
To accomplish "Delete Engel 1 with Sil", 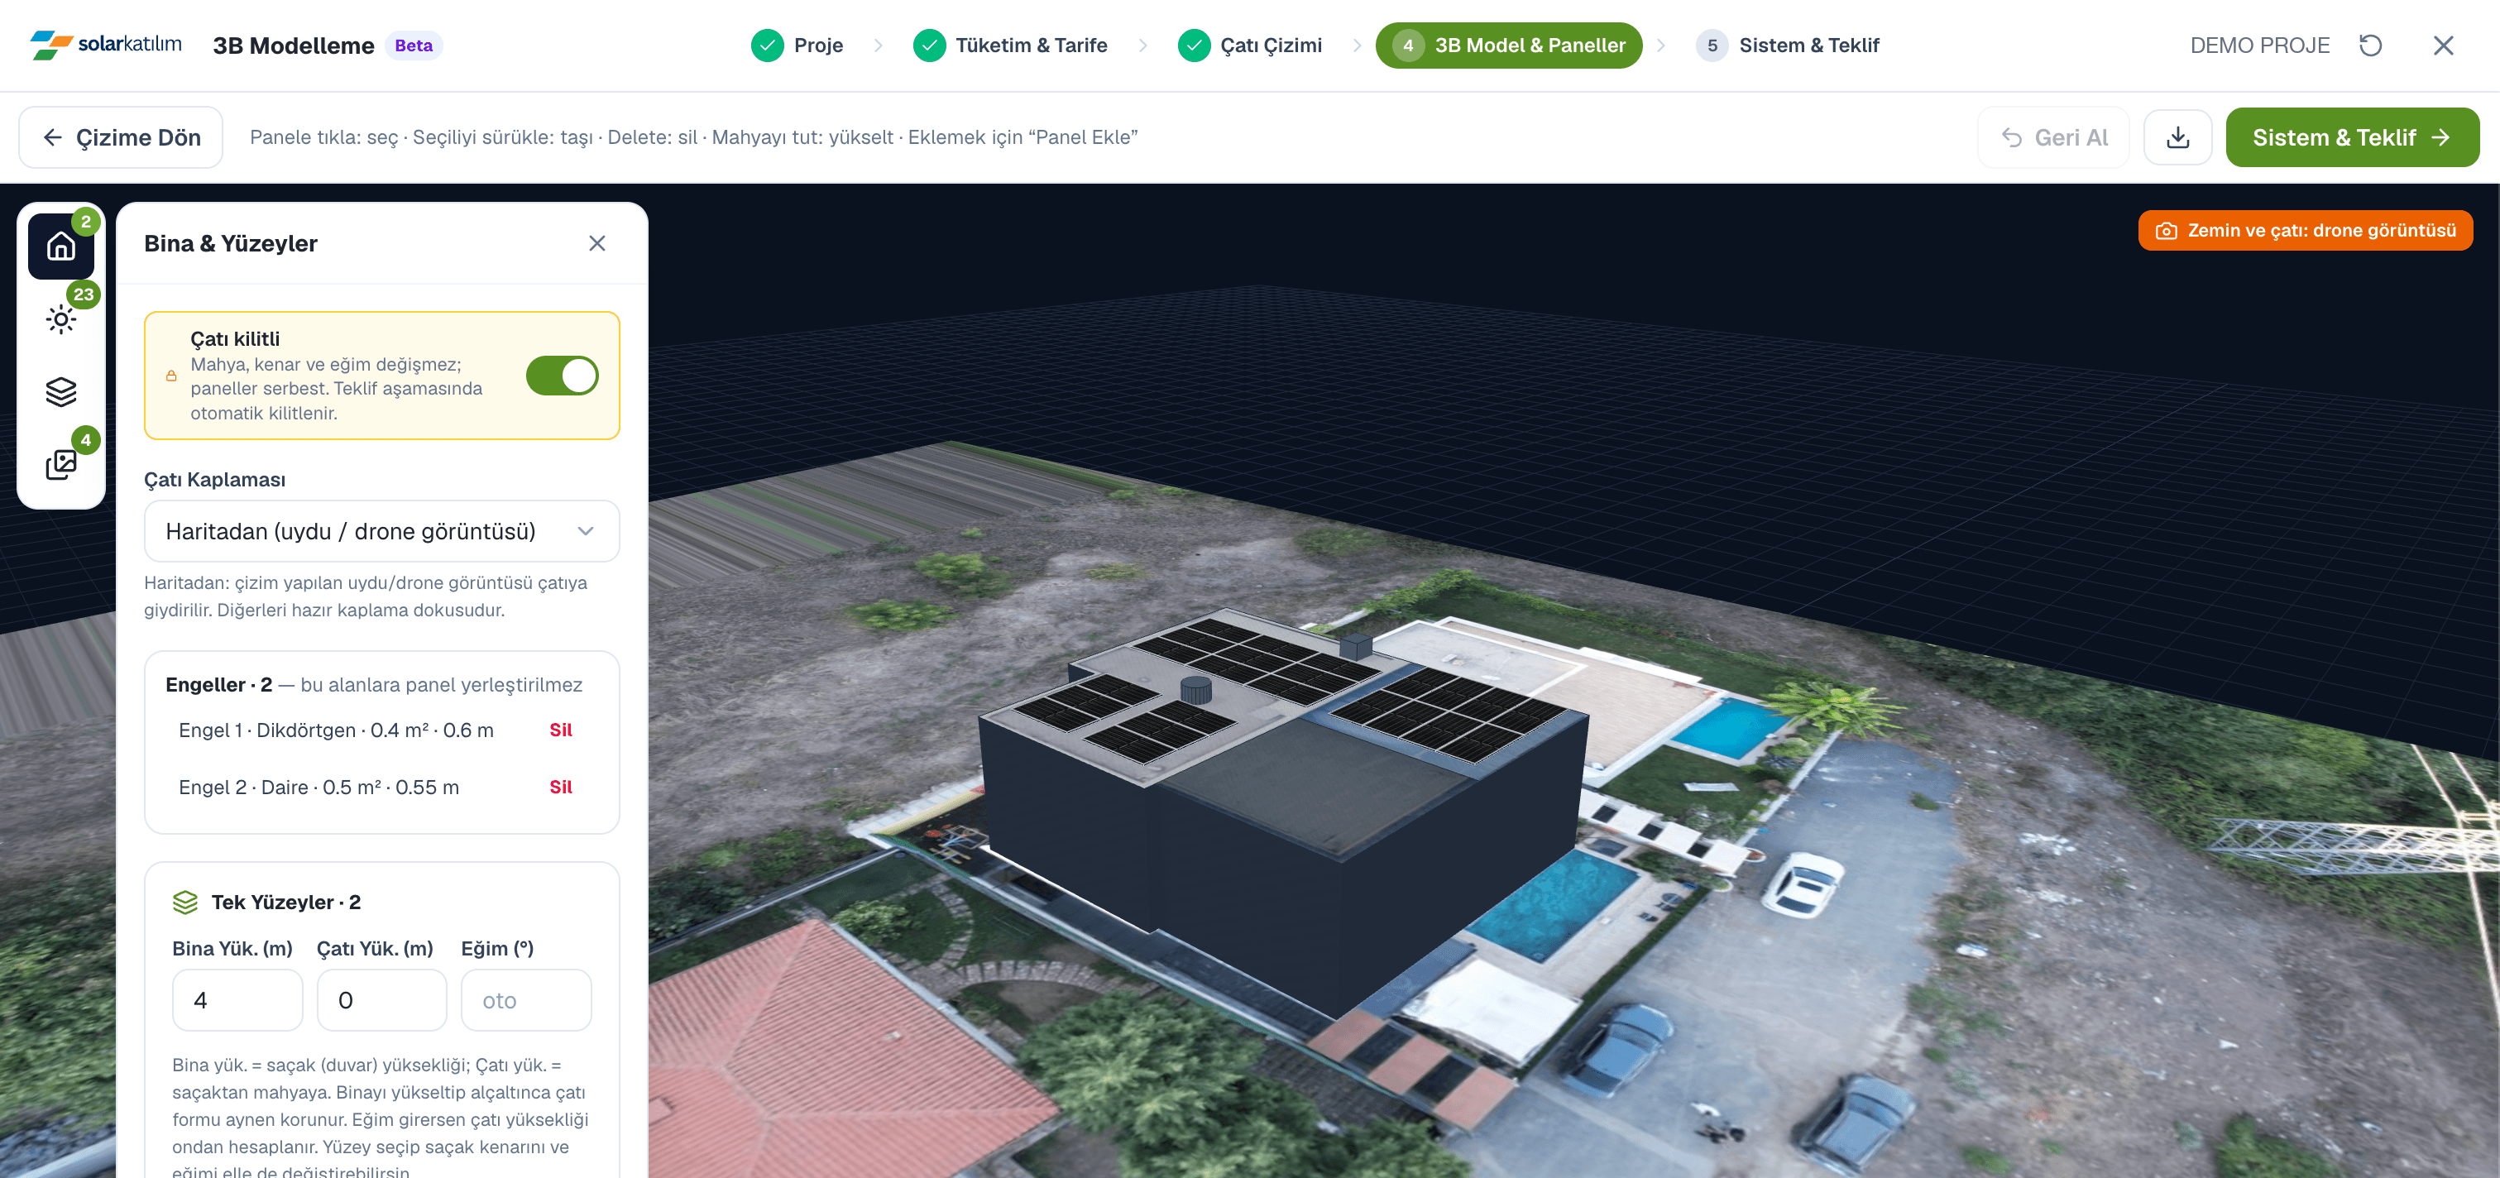I will click(561, 730).
